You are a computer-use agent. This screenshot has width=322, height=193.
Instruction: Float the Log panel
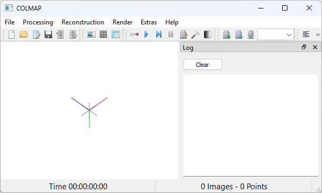(x=304, y=47)
